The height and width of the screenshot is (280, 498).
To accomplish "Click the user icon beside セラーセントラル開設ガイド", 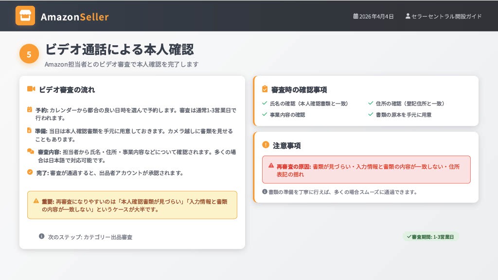I will pos(408,16).
